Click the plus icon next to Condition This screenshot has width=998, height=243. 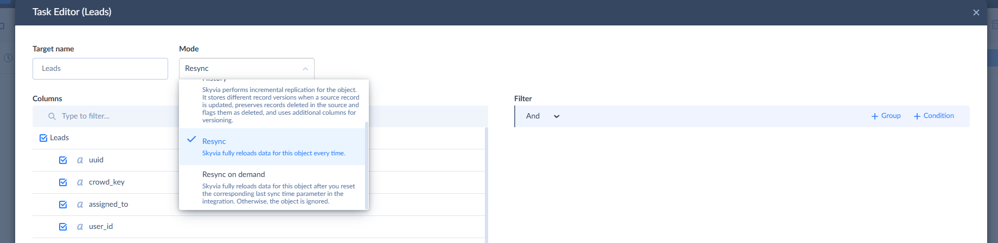[x=917, y=116]
